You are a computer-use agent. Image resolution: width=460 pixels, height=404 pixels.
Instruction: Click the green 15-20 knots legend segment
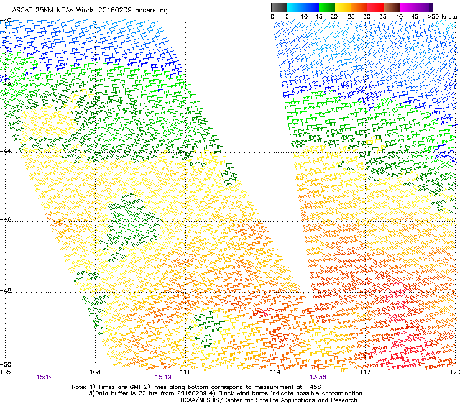tap(327, 7)
